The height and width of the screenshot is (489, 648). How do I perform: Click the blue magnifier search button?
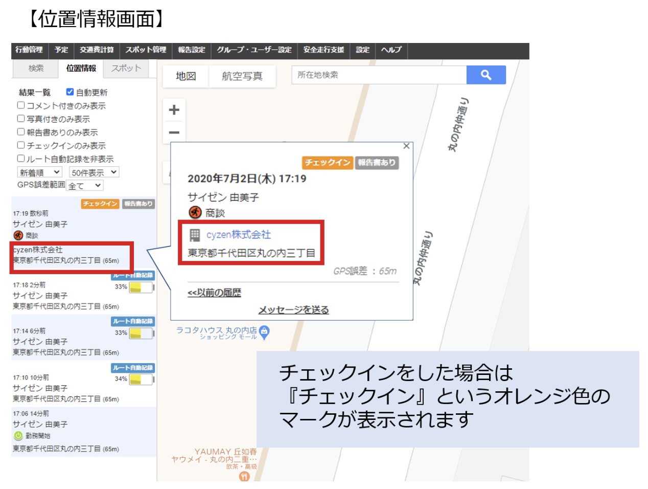pyautogui.click(x=486, y=75)
